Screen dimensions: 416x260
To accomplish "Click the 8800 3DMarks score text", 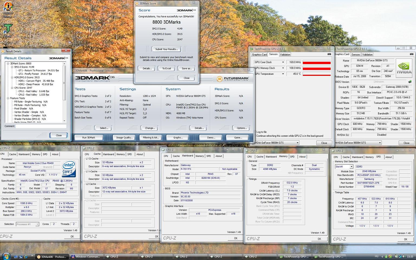I will [x=166, y=22].
